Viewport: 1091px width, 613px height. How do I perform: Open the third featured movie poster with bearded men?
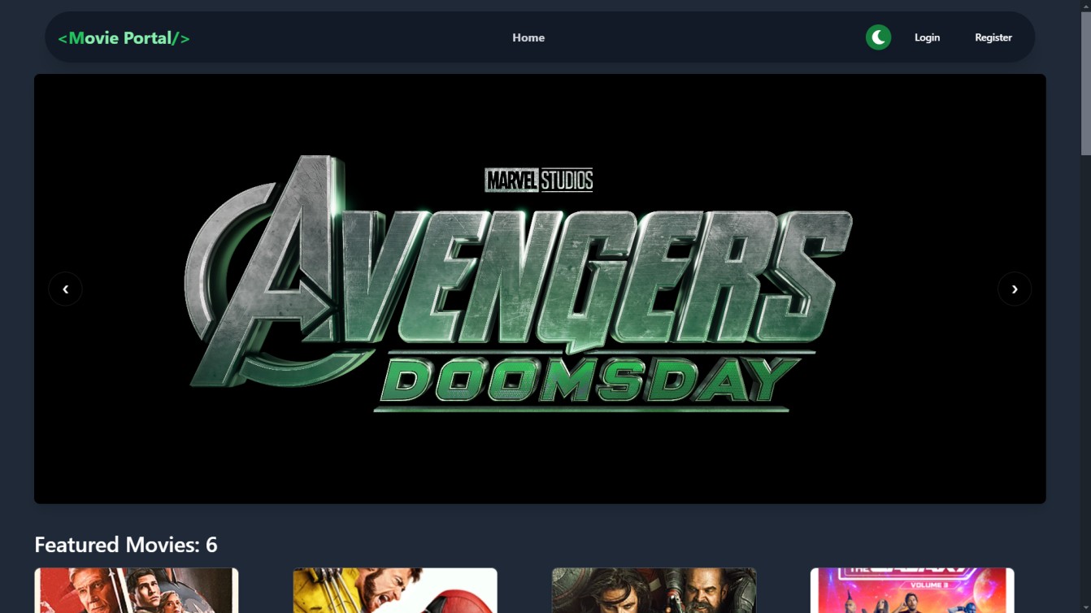click(x=654, y=591)
